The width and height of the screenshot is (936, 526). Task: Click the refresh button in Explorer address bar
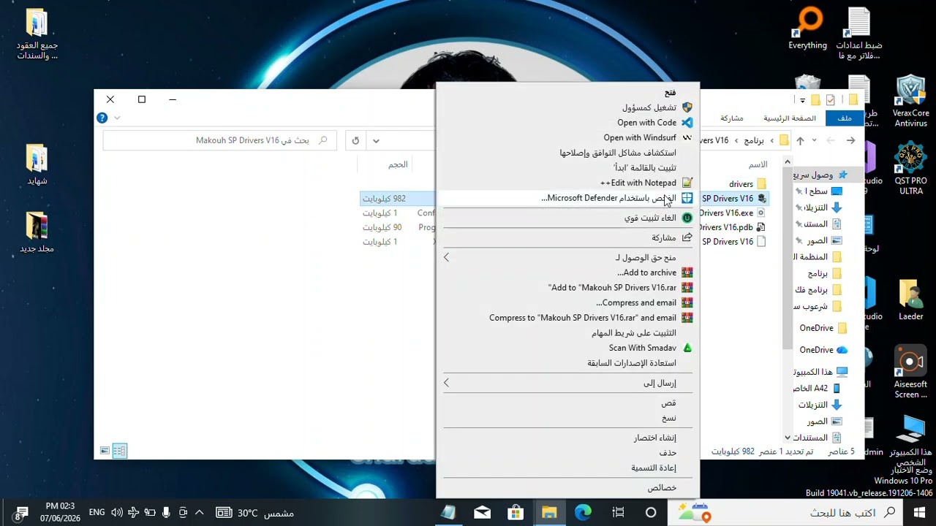coord(355,140)
